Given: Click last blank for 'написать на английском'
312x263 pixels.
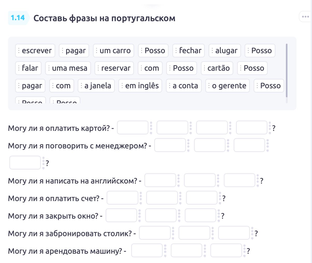Looking at the screenshot, I should point(239,180).
